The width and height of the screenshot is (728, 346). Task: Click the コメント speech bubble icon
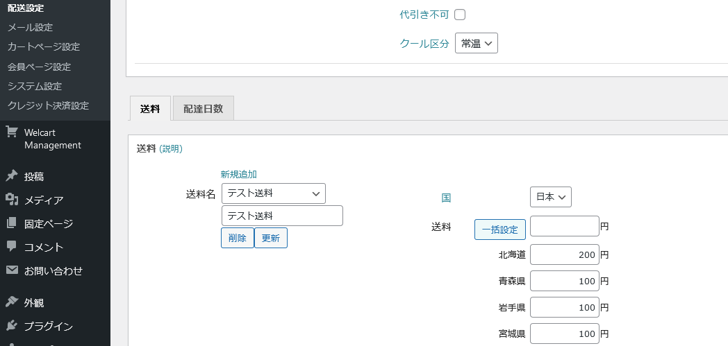pyautogui.click(x=12, y=247)
